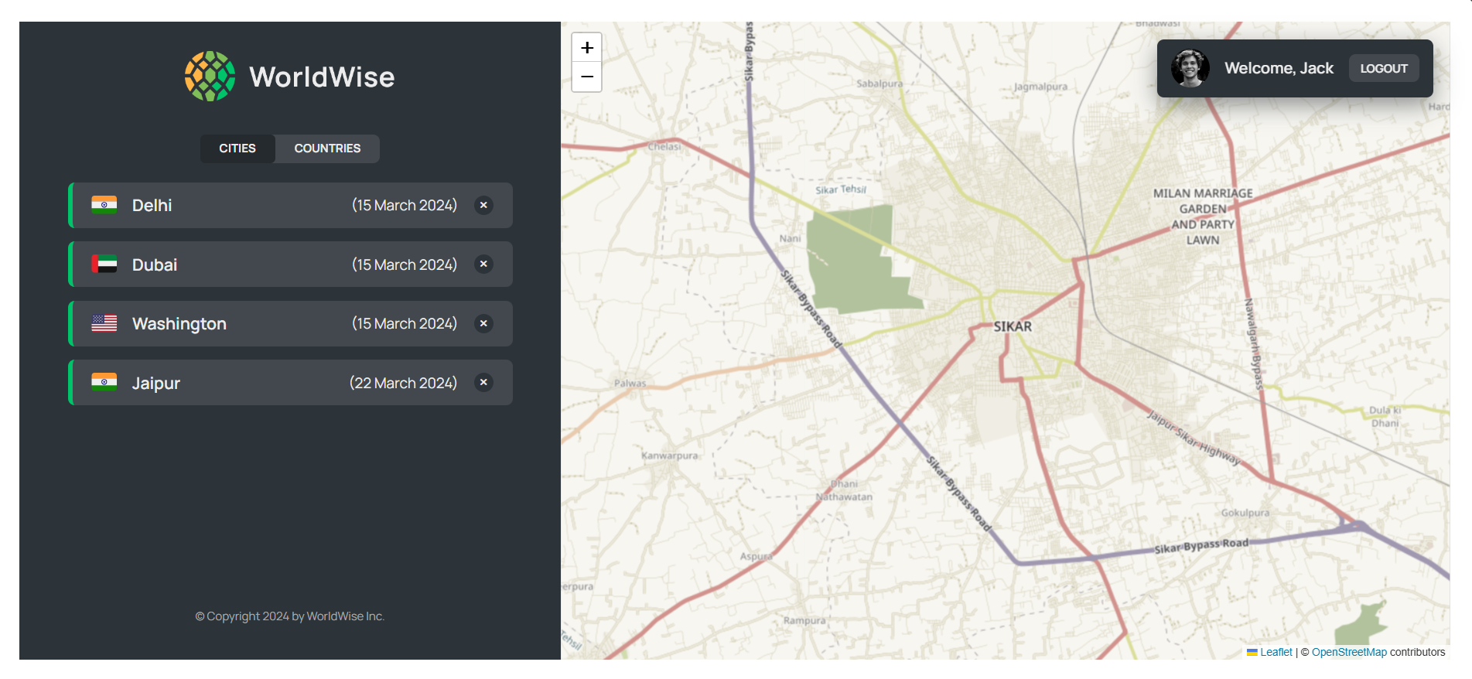Zoom in on the map
The image size is (1472, 679).
click(x=587, y=48)
